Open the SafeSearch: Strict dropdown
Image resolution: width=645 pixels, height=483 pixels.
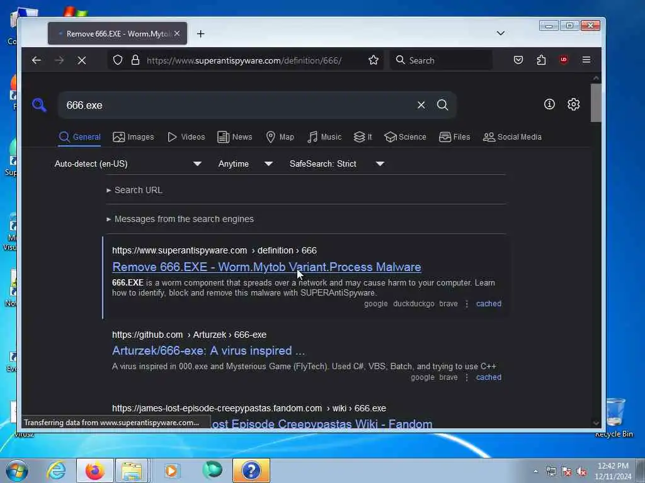click(336, 164)
